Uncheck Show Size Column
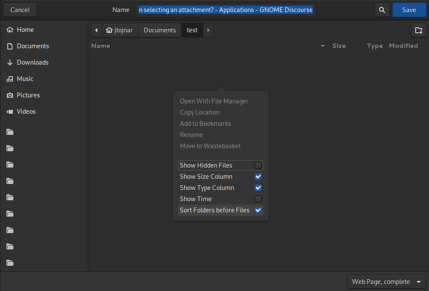The width and height of the screenshot is (429, 291). tap(258, 177)
